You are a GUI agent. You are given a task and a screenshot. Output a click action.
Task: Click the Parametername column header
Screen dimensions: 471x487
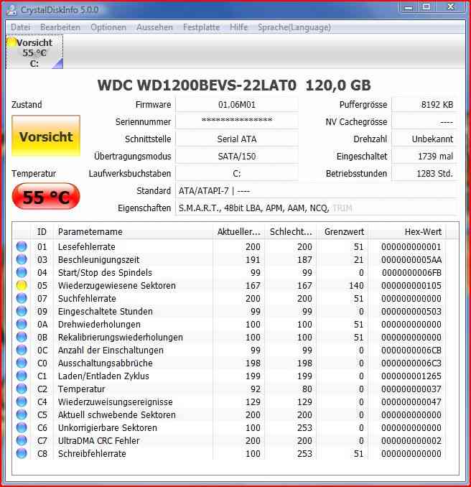(133, 232)
